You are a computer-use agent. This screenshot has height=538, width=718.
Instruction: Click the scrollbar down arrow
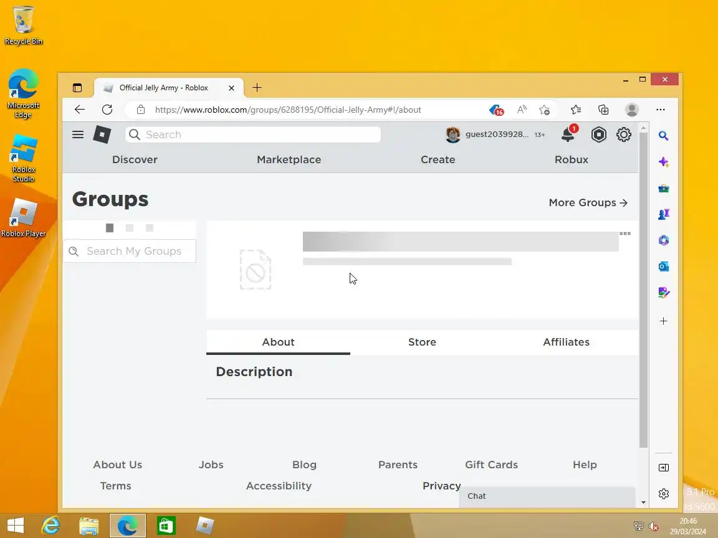(643, 503)
